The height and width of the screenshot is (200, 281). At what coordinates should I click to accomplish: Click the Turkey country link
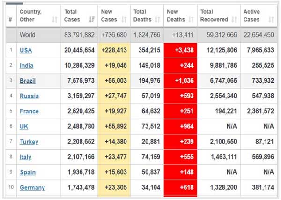tap(29, 142)
